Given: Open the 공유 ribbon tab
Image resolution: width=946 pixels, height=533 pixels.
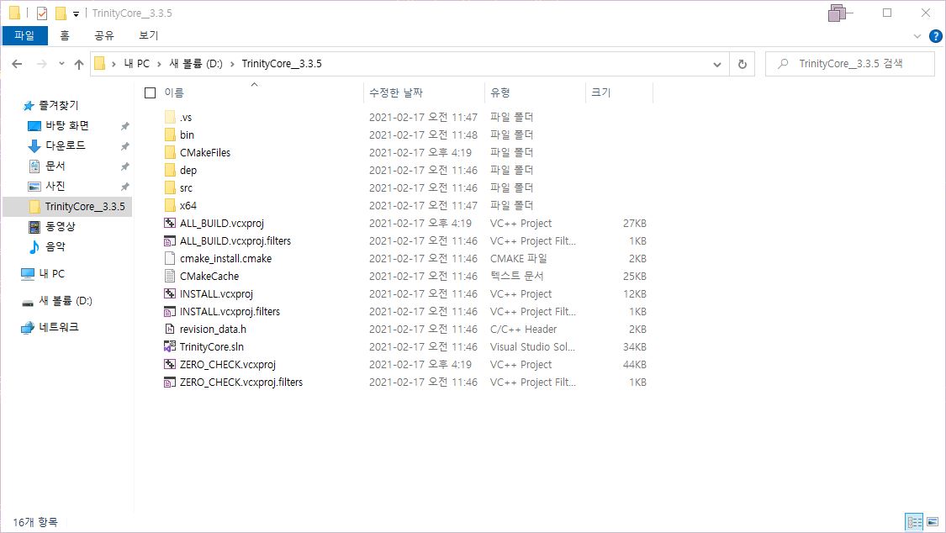Looking at the screenshot, I should pos(104,35).
